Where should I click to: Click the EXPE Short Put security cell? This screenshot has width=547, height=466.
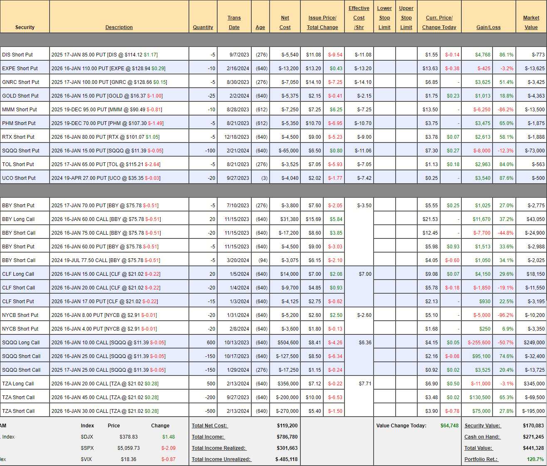(20, 69)
